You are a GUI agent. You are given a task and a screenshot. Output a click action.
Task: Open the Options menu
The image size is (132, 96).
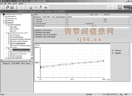21,4
